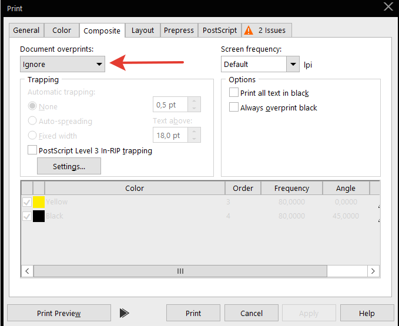Open Print Preview
399x326 pixels.
[x=59, y=313]
